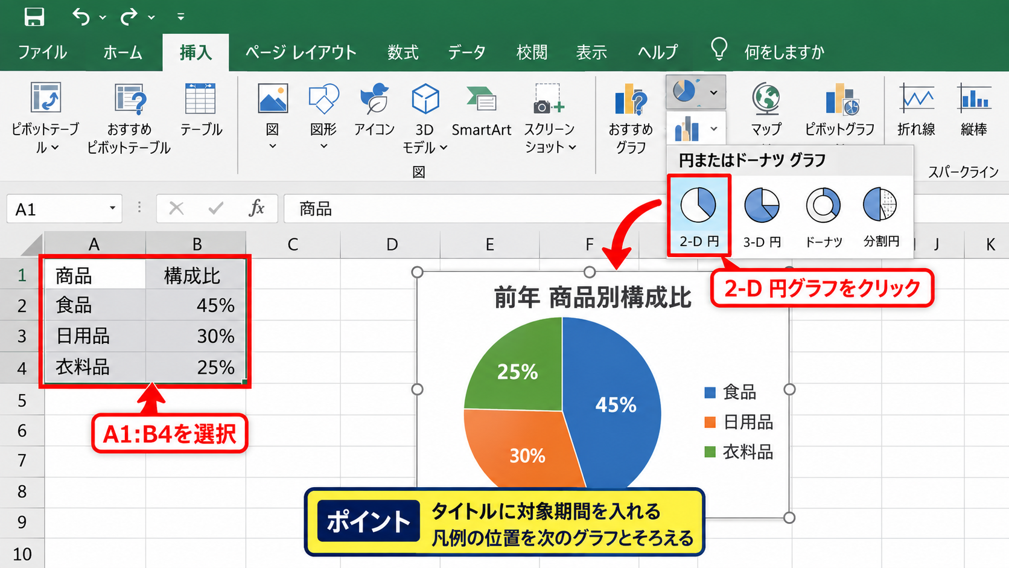Click the formula bar cancel X button
The width and height of the screenshot is (1009, 568).
pos(176,208)
